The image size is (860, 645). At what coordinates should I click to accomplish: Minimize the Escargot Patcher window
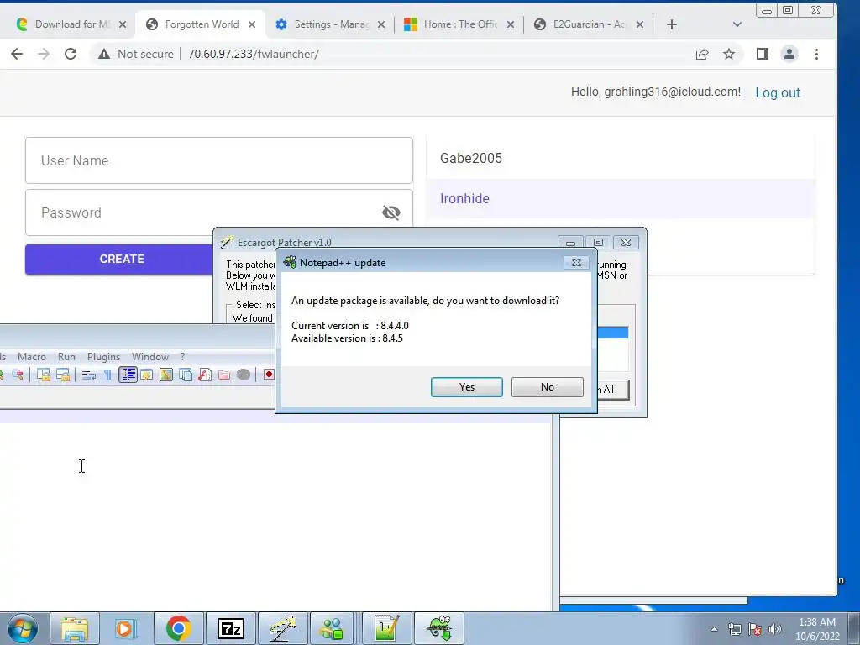[x=570, y=243]
